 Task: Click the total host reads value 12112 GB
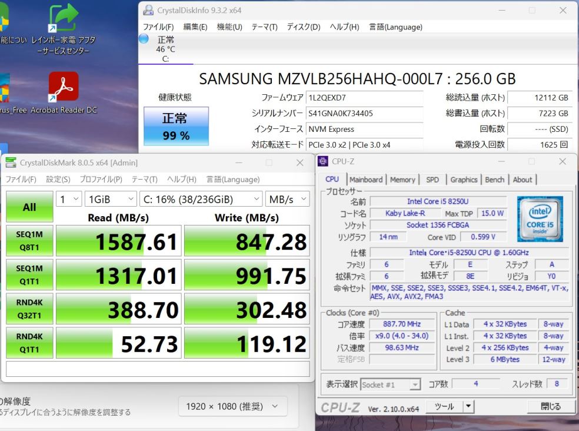coord(540,98)
